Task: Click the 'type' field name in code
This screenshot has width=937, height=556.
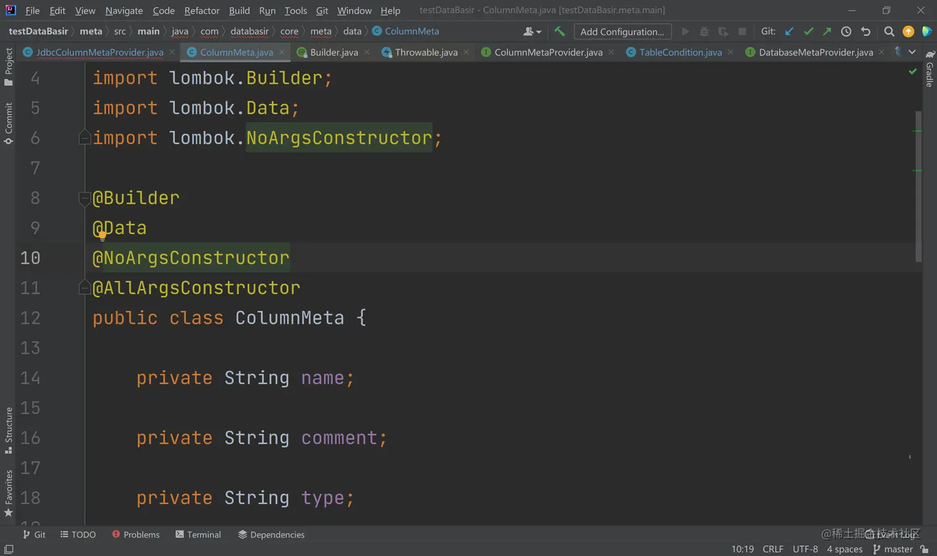Action: pos(322,498)
